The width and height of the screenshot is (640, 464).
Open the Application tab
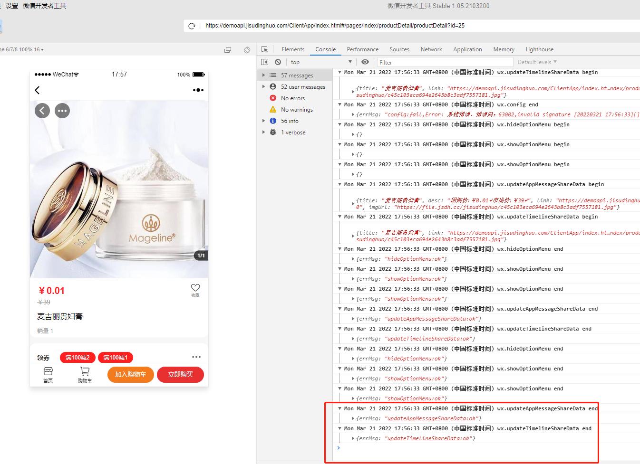click(x=468, y=49)
